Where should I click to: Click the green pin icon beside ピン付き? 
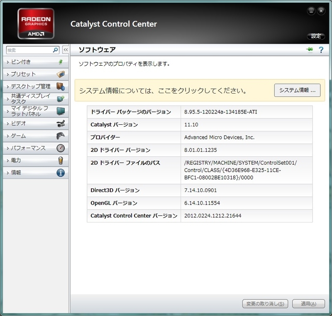coord(61,62)
